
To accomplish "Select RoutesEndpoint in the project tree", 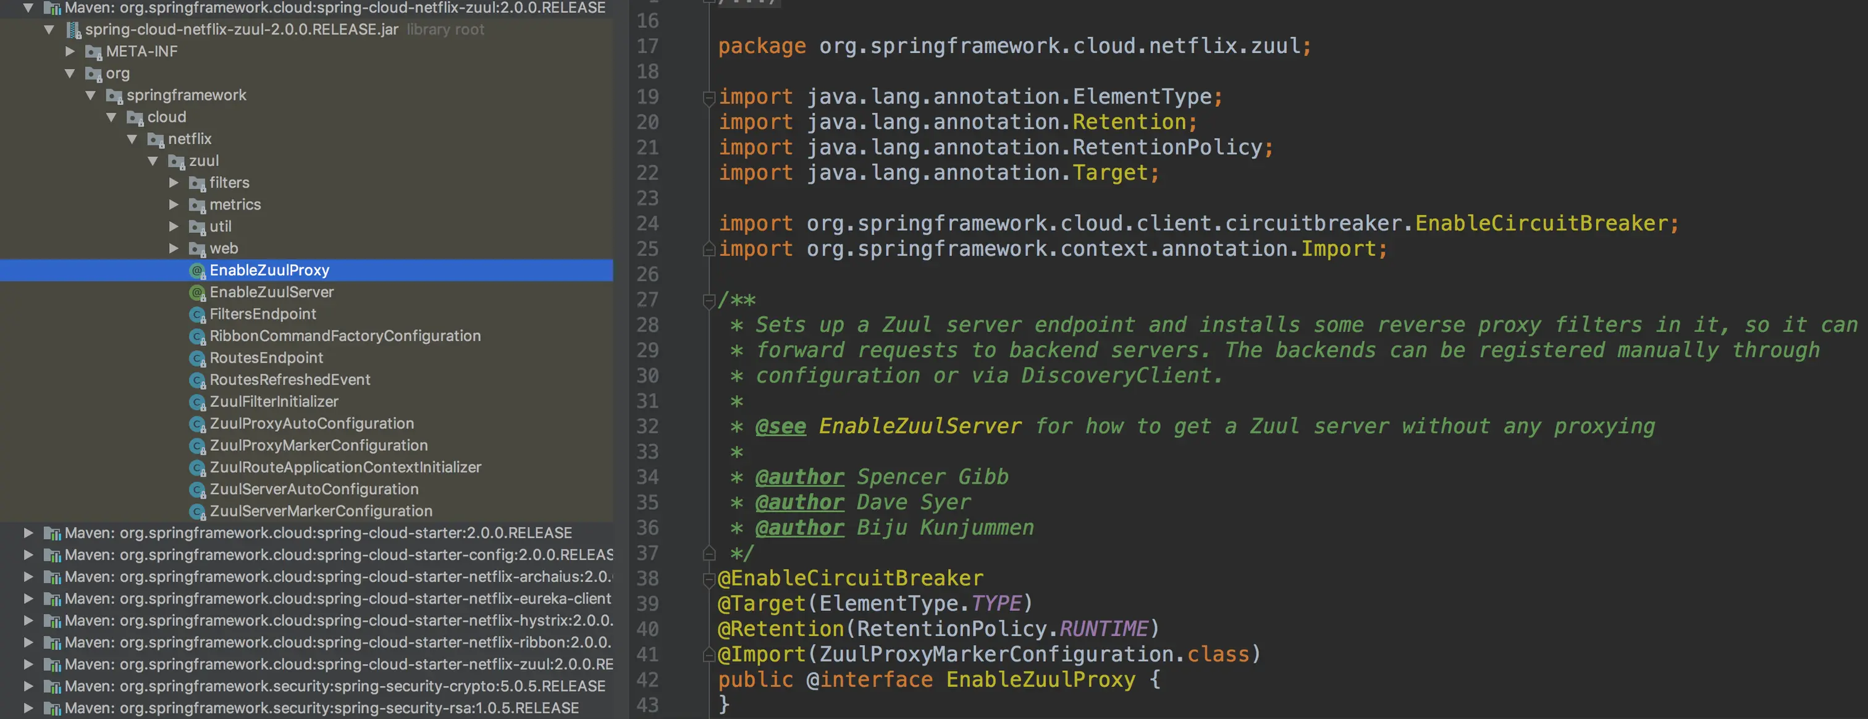I will pos(266,358).
